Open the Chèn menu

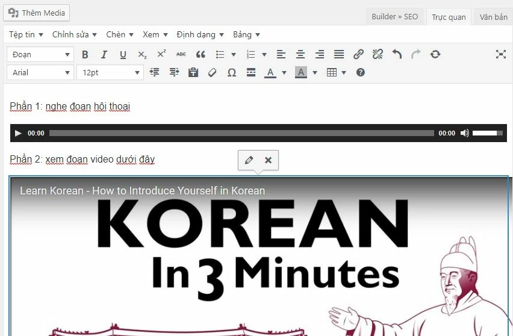tap(120, 34)
